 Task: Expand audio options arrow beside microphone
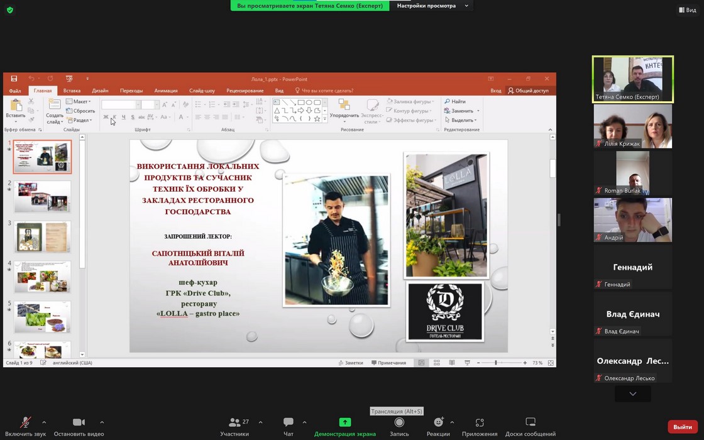point(44,422)
